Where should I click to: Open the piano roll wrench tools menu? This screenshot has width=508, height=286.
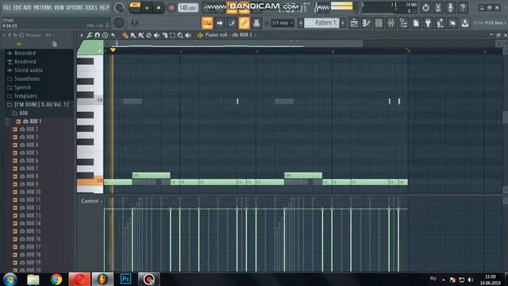pyautogui.click(x=90, y=35)
